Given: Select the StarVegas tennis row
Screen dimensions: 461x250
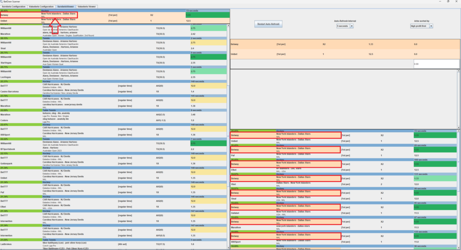Looking at the screenshot, I should tap(113, 63).
